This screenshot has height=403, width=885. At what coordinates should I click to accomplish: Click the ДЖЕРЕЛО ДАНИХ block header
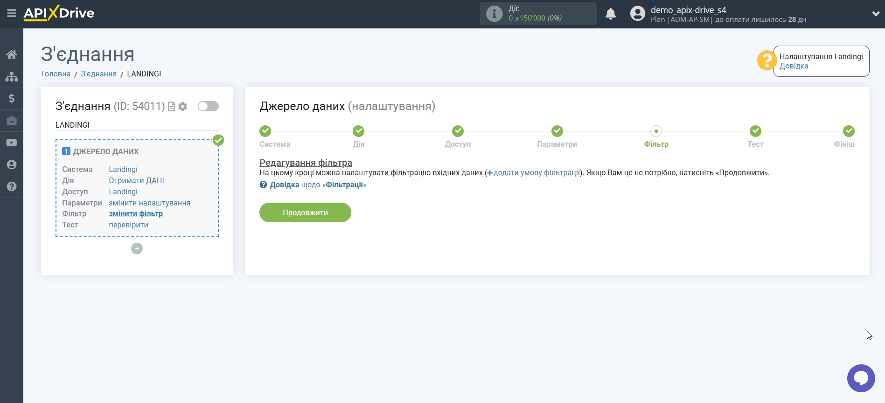[x=106, y=151]
